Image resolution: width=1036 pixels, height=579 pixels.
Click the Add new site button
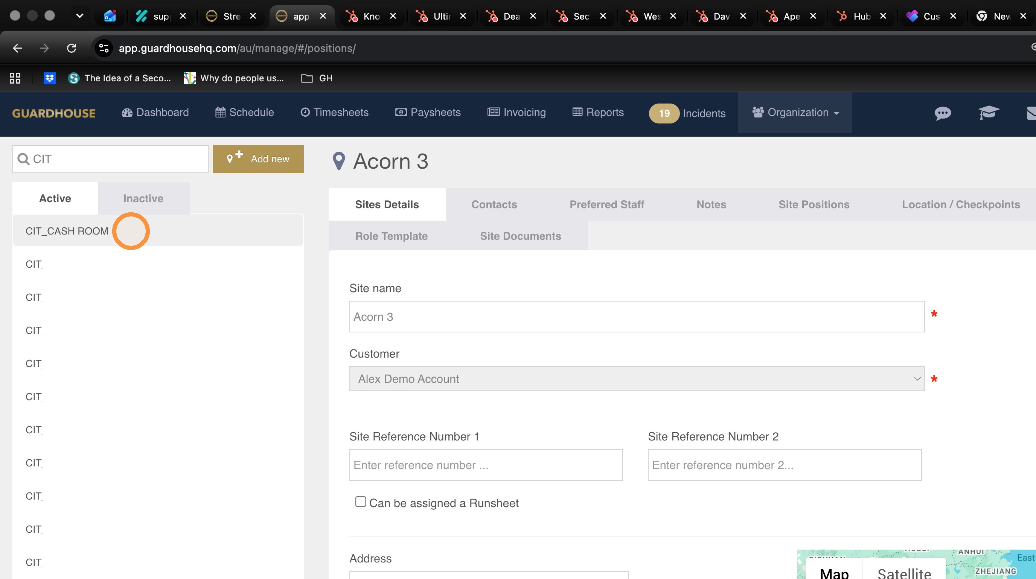258,159
